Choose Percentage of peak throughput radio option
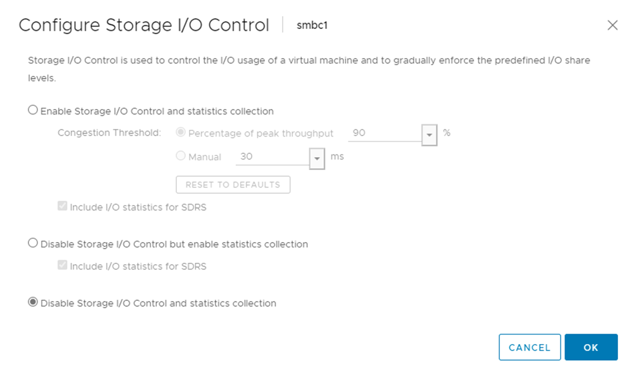The width and height of the screenshot is (629, 373). pos(181,133)
